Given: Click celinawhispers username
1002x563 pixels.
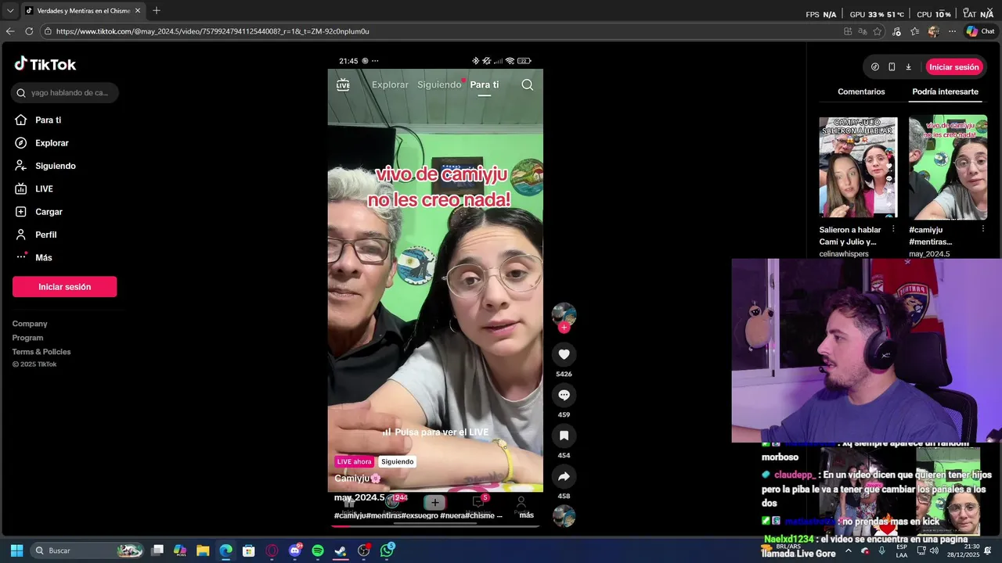Looking at the screenshot, I should [844, 254].
